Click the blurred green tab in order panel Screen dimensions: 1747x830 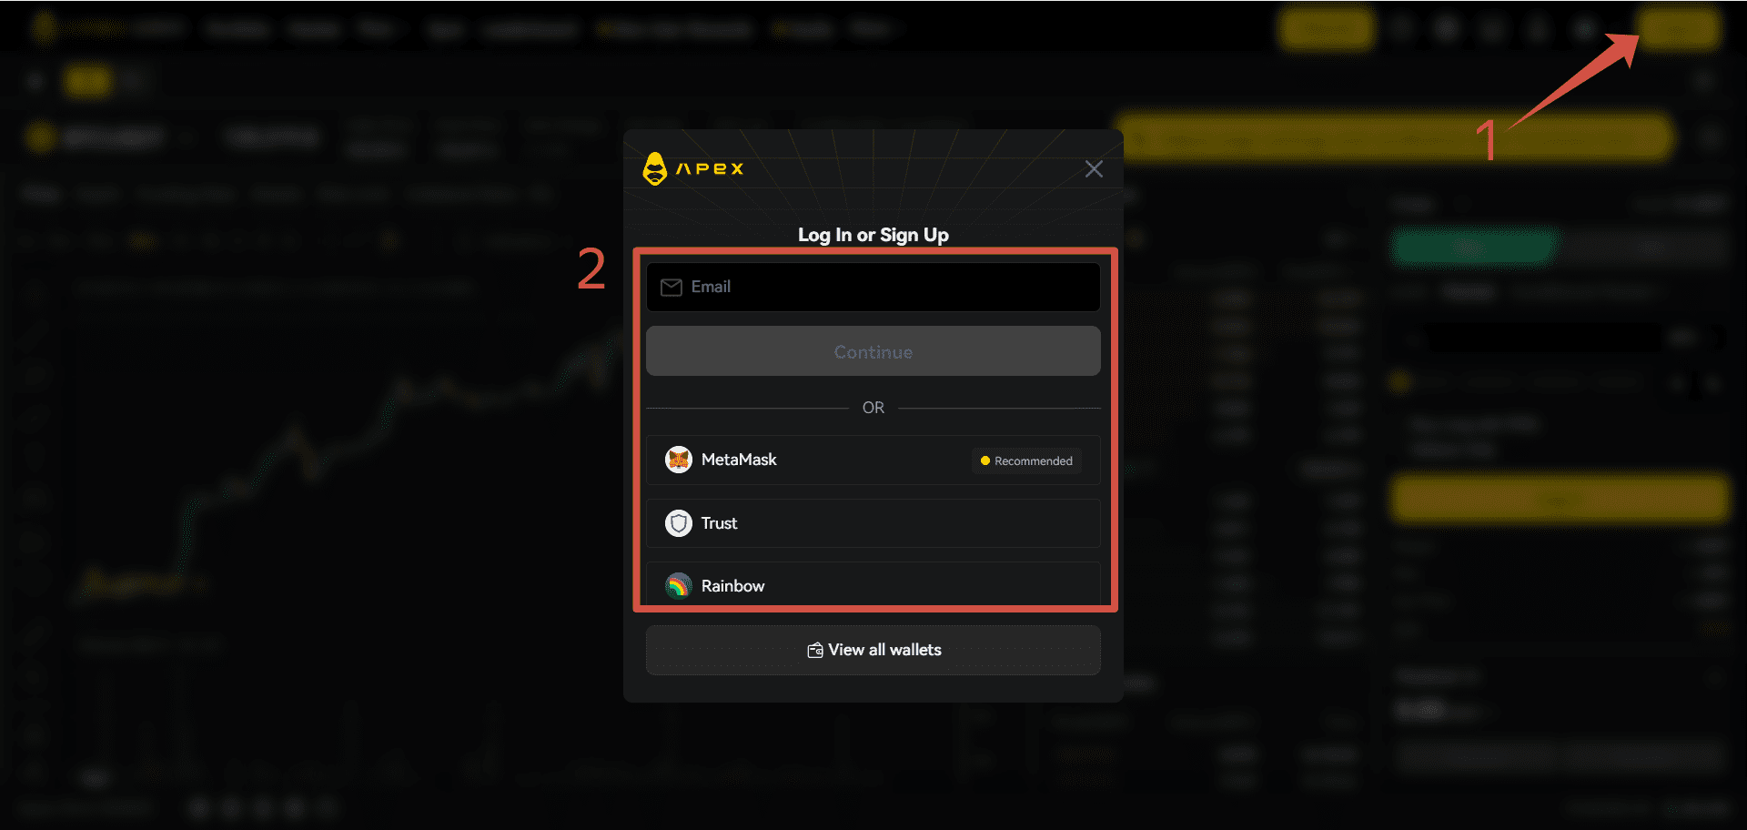click(x=1472, y=248)
